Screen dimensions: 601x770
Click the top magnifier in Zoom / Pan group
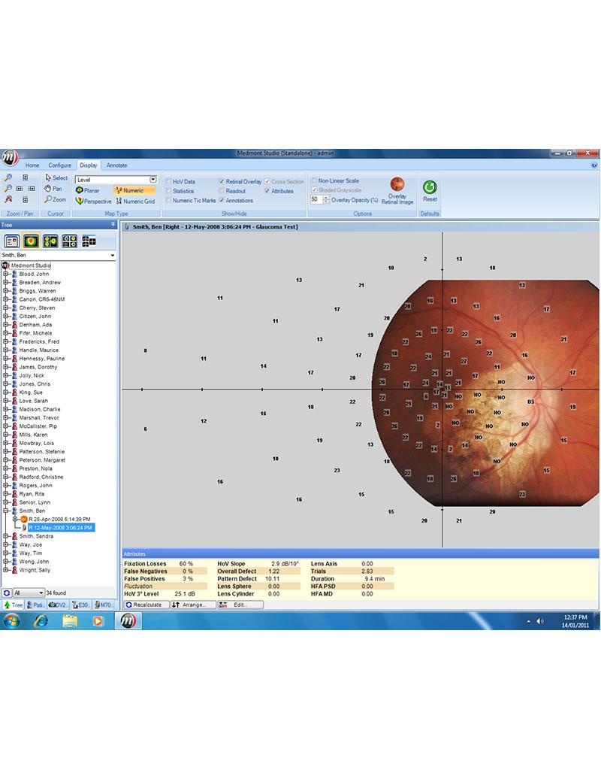click(x=8, y=177)
